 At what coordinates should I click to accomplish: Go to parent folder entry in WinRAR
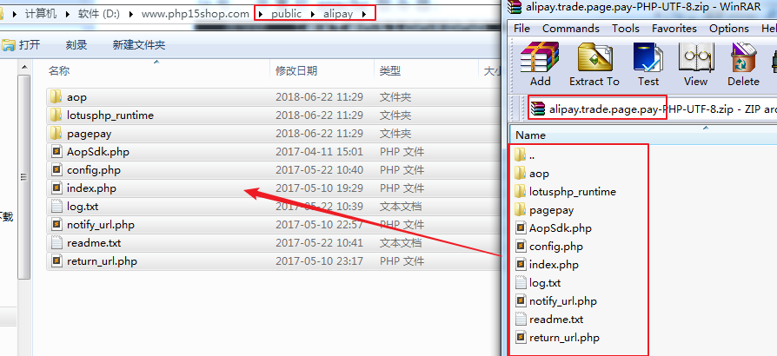pos(531,155)
